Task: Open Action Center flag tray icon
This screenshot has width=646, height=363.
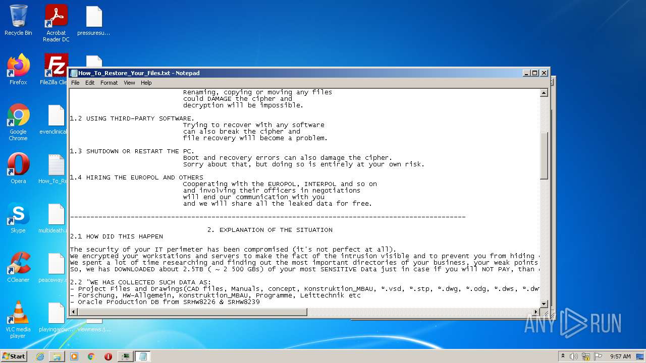Action: 598,356
